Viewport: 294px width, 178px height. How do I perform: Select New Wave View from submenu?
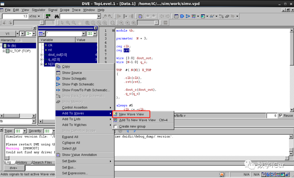coord(131,114)
